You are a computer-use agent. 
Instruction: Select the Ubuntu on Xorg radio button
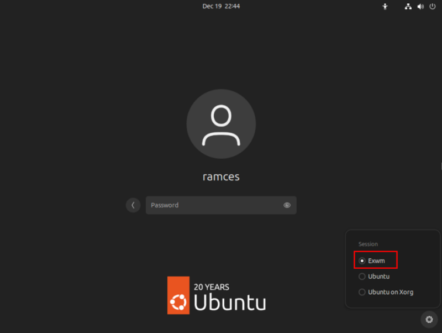point(362,292)
